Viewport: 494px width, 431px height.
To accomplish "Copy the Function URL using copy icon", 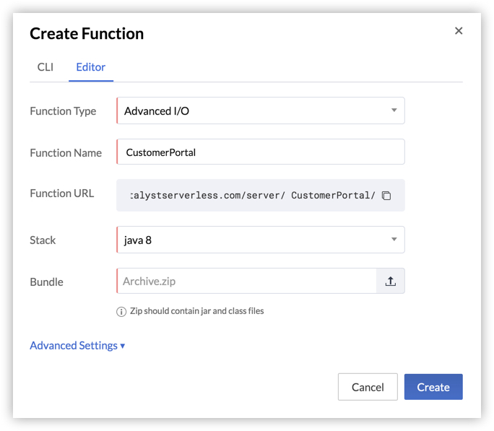I will point(386,196).
